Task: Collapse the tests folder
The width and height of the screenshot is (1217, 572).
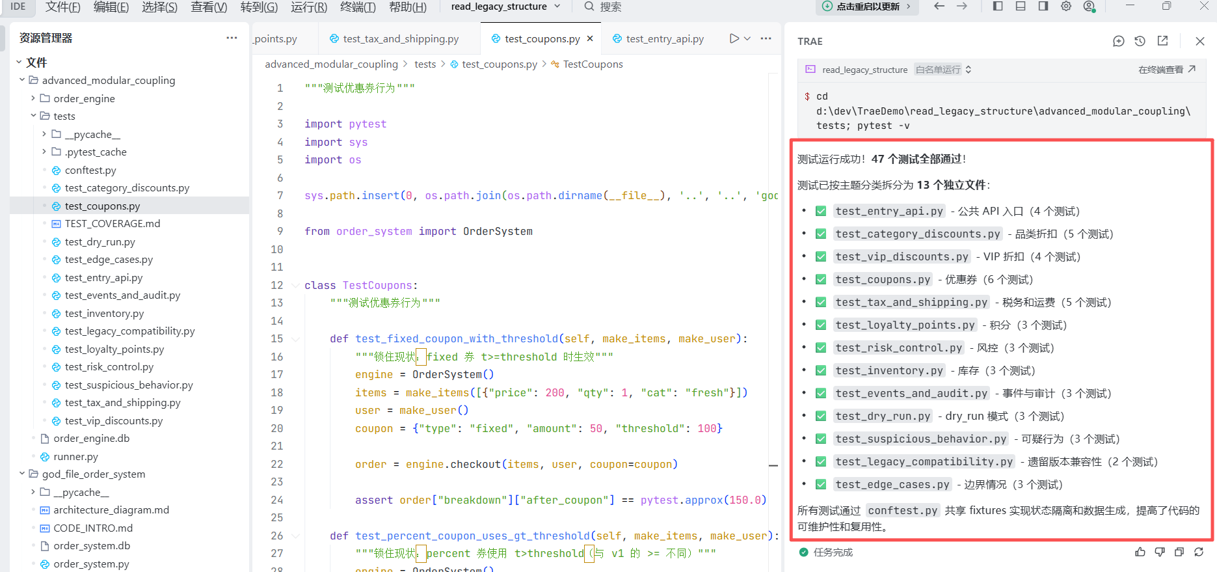Action: click(x=33, y=116)
